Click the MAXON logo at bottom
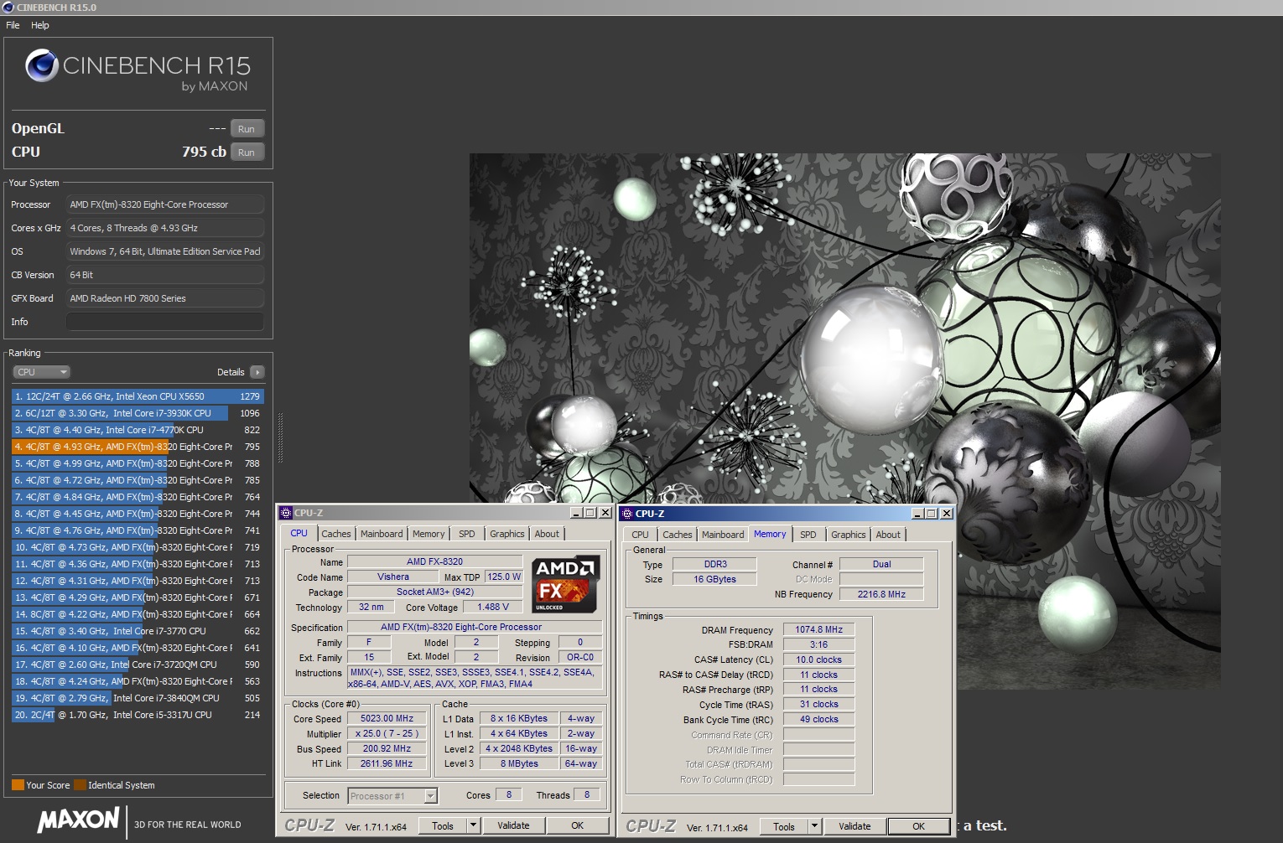The width and height of the screenshot is (1283, 843). click(x=78, y=820)
